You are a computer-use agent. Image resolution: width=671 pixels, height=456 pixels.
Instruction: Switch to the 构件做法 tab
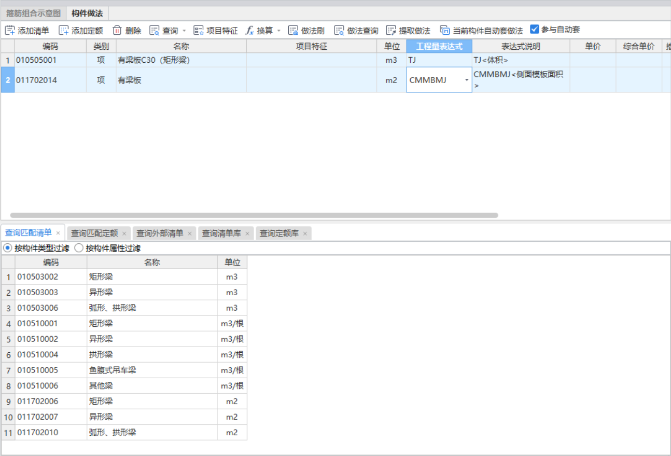click(x=87, y=13)
